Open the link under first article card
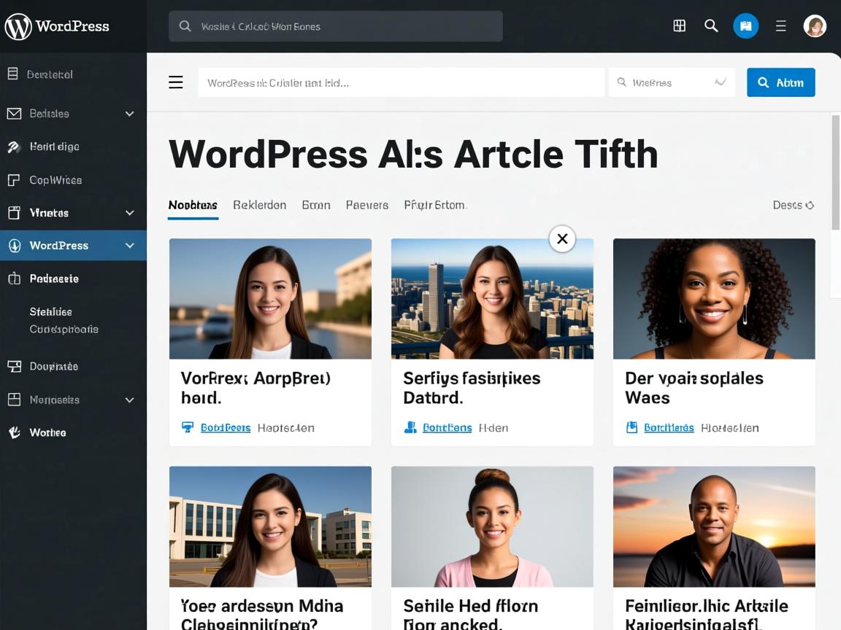The height and width of the screenshot is (630, 841). coord(225,428)
